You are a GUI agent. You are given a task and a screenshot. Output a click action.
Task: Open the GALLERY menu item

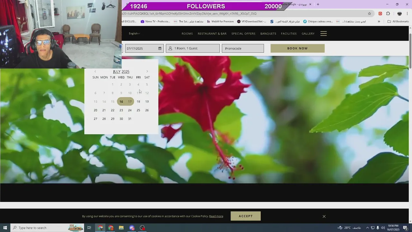tap(308, 34)
